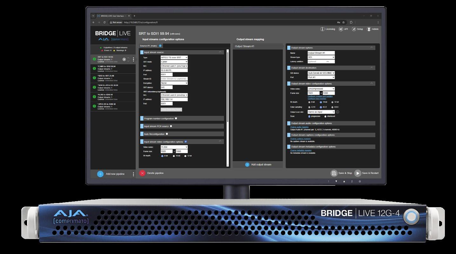Add another source with the blue plus
456x254 pixels.
click(x=160, y=46)
